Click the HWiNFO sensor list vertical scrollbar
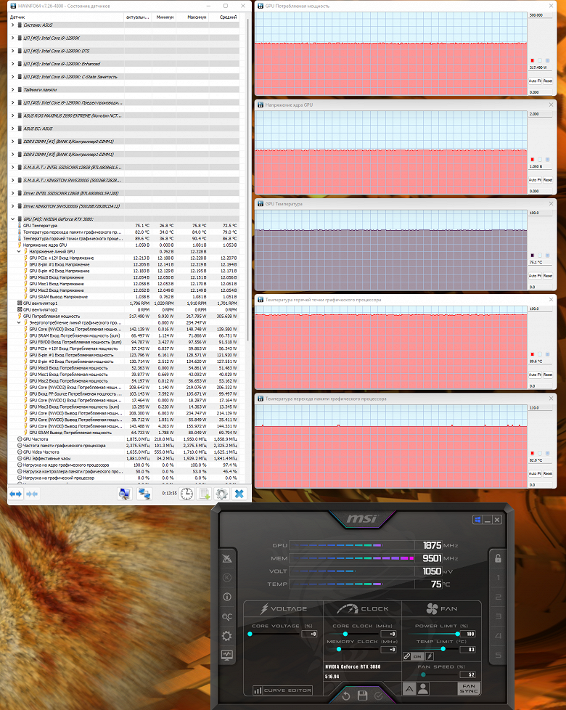Image resolution: width=566 pixels, height=710 pixels. click(248, 180)
